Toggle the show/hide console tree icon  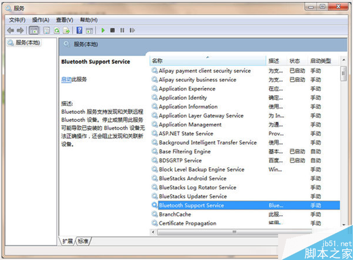(x=34, y=31)
